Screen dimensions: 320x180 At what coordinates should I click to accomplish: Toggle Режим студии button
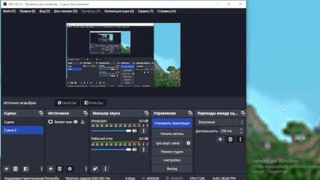172,151
